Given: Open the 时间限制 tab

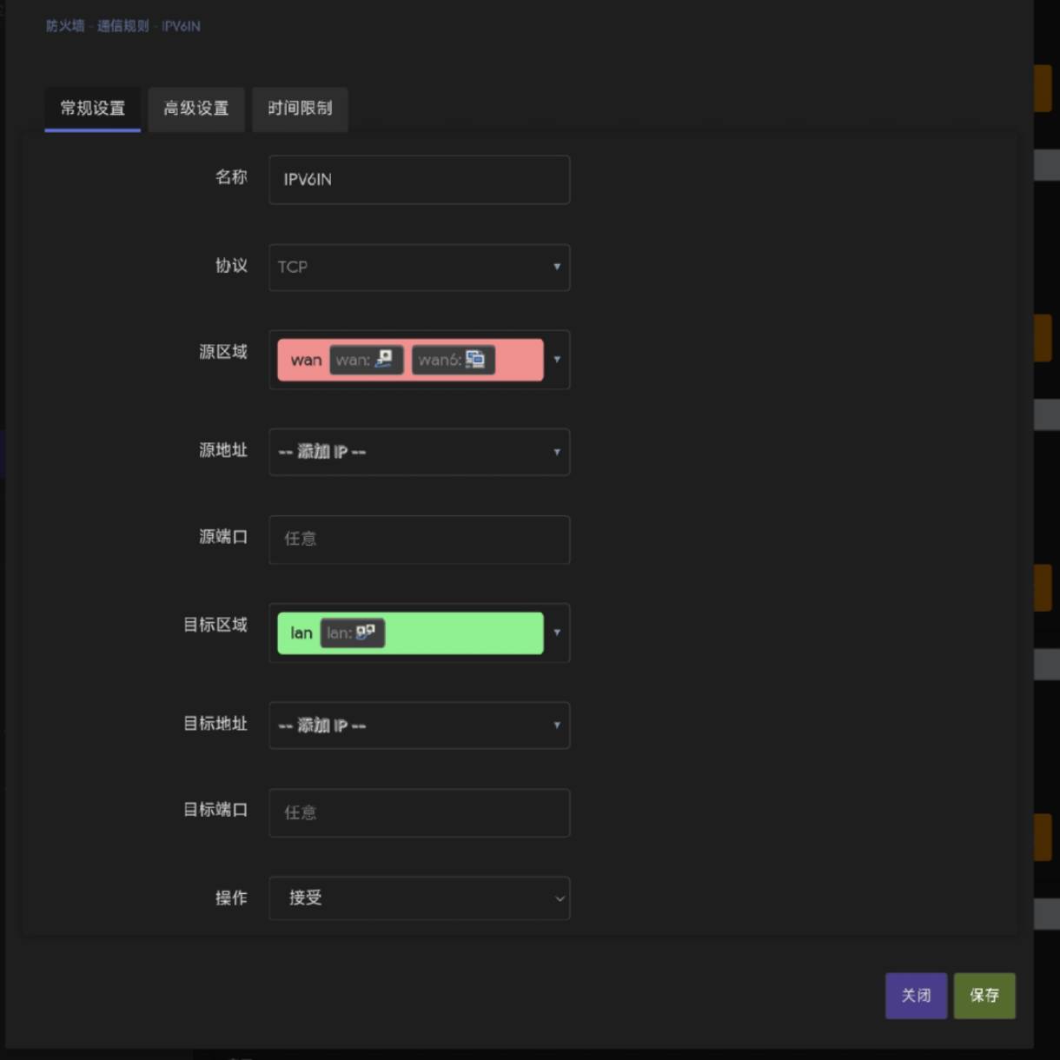Looking at the screenshot, I should (x=300, y=109).
